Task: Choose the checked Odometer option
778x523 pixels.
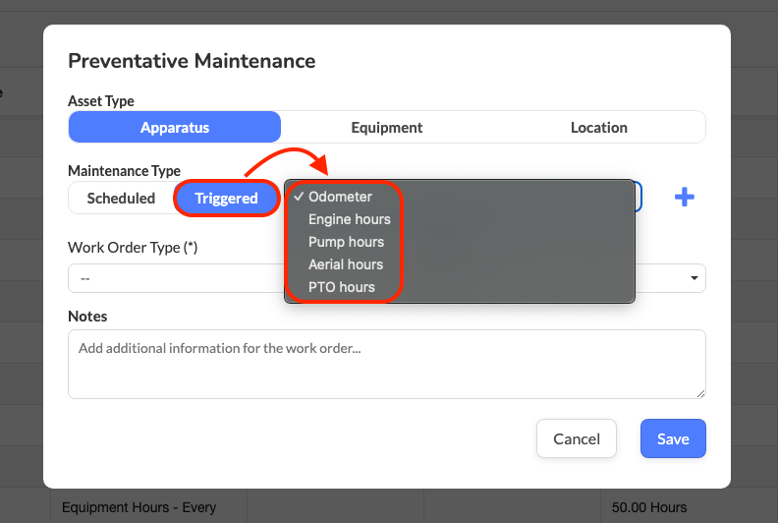Action: 340,197
